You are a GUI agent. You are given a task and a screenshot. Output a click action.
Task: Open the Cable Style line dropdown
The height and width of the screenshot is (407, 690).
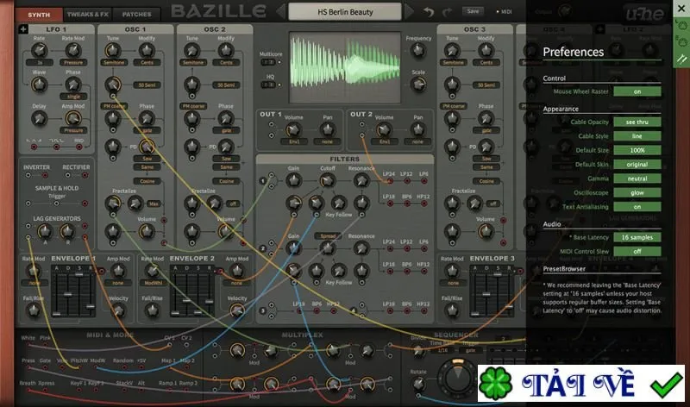coord(637,136)
